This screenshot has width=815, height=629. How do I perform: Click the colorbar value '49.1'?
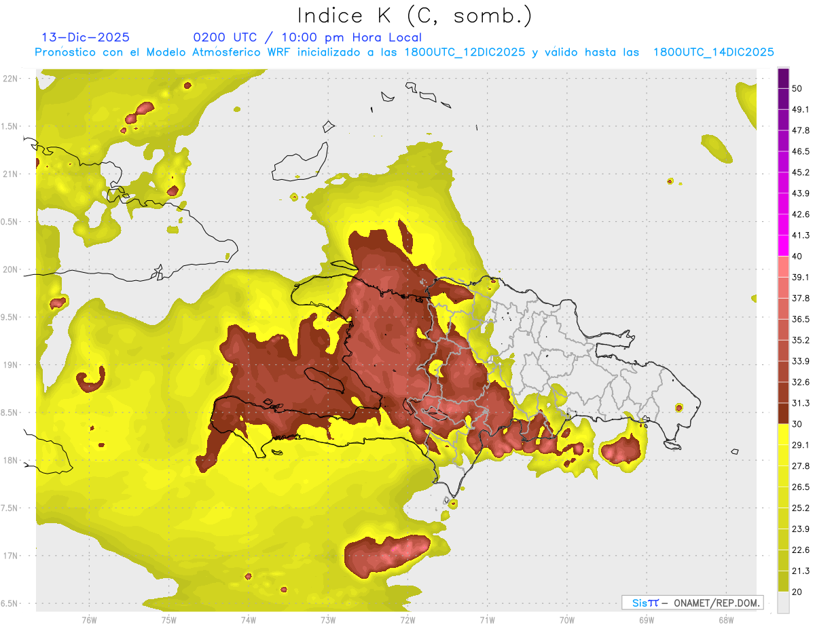click(801, 109)
